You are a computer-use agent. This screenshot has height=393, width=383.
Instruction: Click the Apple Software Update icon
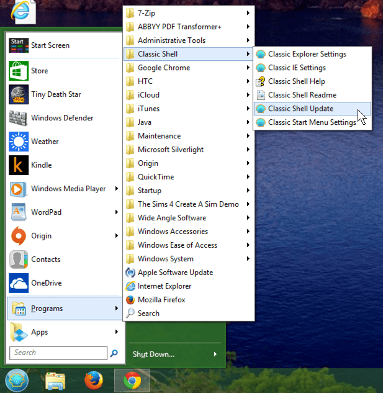130,273
